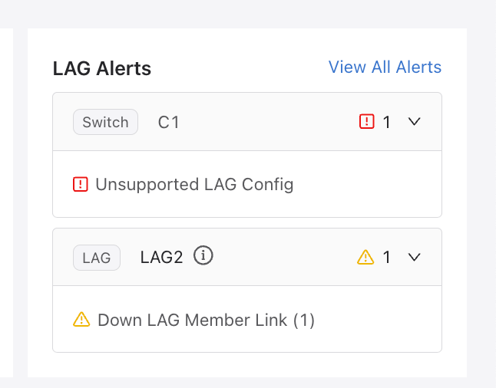Open the Unsupported LAG Config alert
This screenshot has height=388, width=496.
[194, 184]
